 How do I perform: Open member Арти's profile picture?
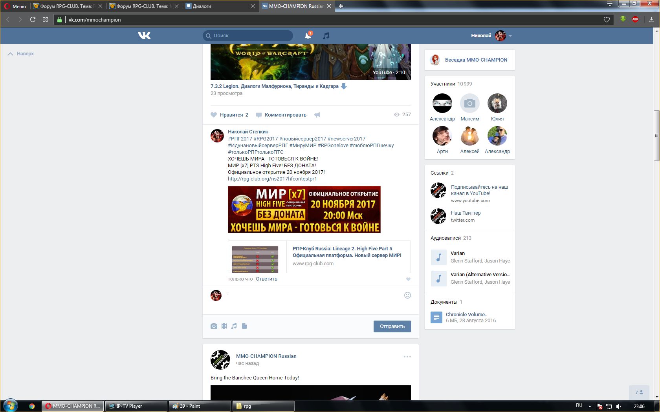[x=442, y=136]
